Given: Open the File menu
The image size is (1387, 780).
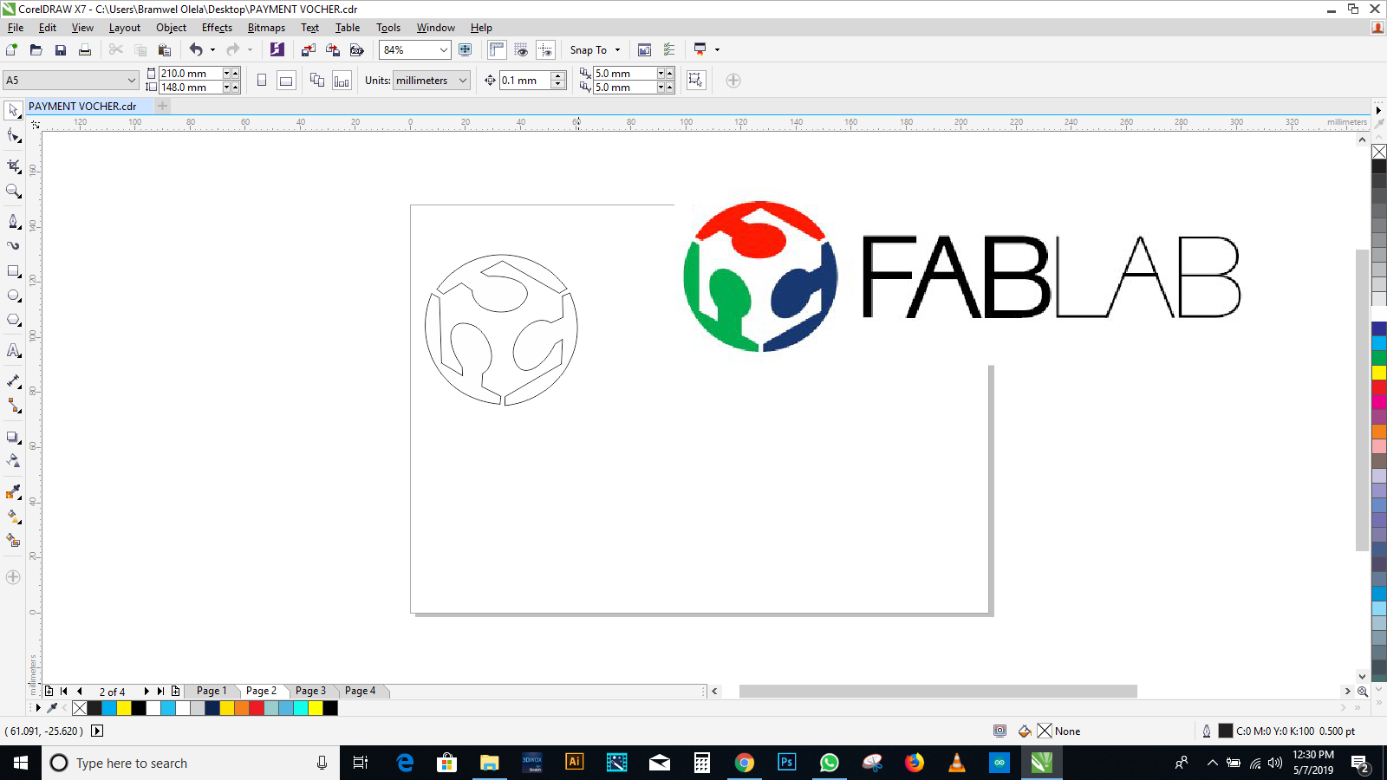Looking at the screenshot, I should point(16,28).
